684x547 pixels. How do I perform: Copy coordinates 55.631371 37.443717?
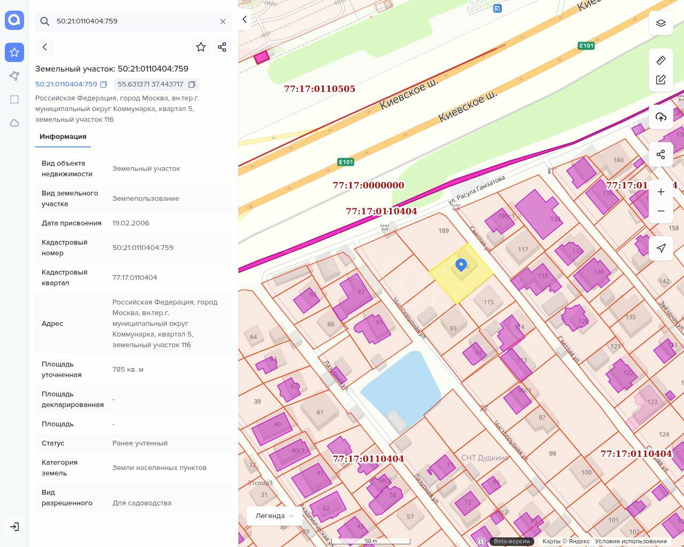point(192,84)
